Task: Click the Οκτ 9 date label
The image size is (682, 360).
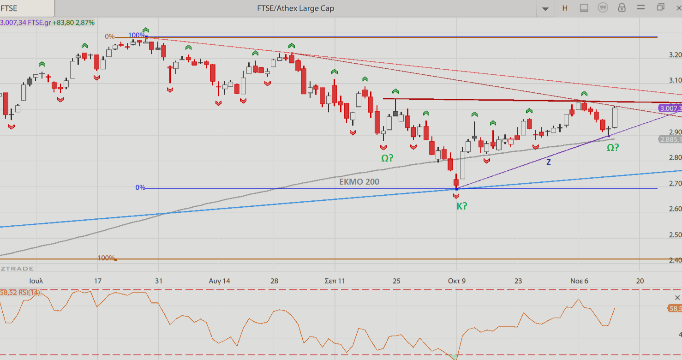Action: (x=457, y=281)
